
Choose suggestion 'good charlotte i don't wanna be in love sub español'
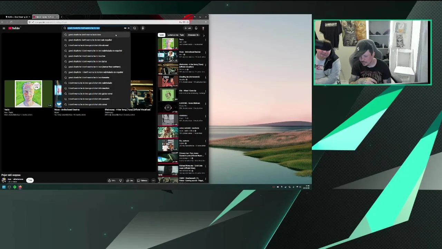tap(96, 40)
